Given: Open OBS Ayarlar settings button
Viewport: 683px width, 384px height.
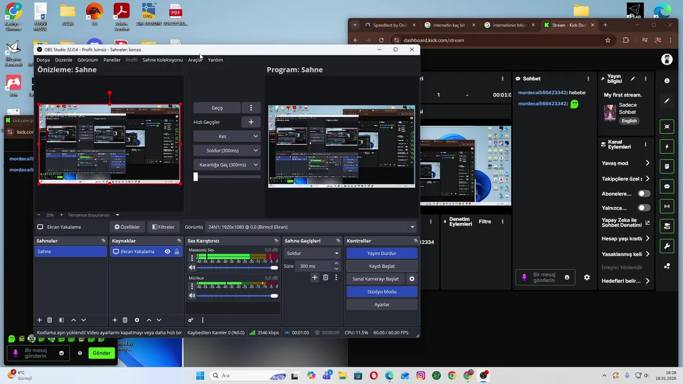Looking at the screenshot, I should pos(382,305).
